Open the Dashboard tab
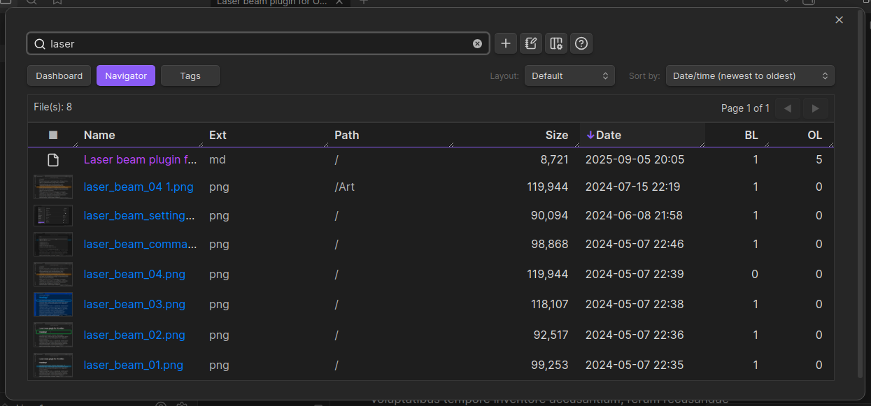This screenshot has width=871, height=406. coord(59,75)
